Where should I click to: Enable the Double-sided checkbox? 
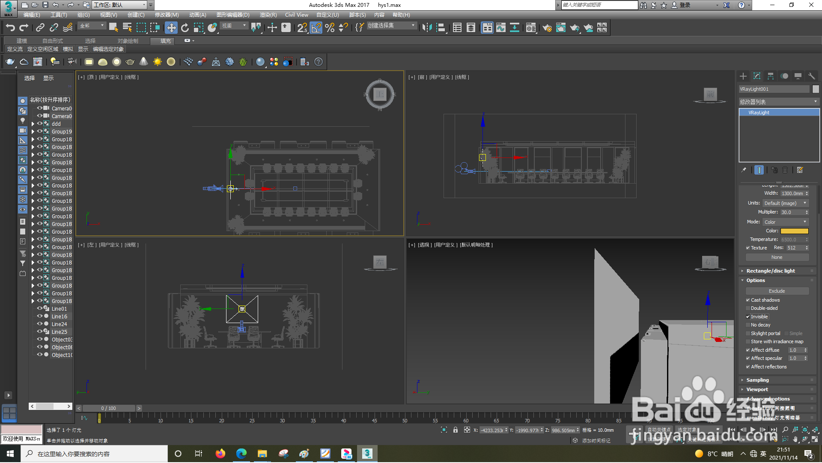tap(748, 309)
